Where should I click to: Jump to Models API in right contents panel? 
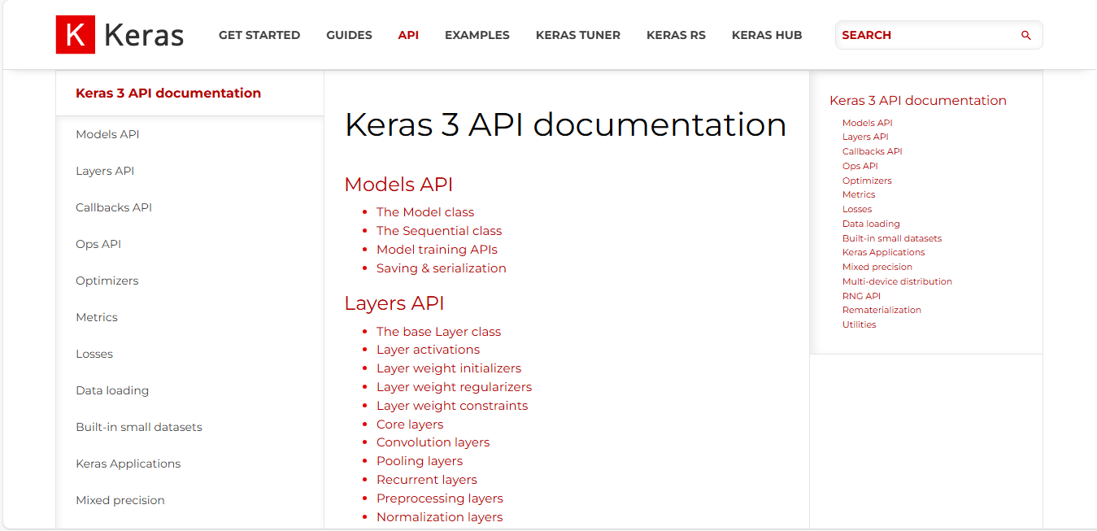[x=867, y=123]
